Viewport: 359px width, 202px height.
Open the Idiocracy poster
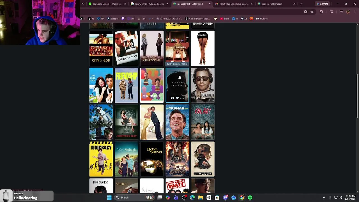click(x=101, y=159)
